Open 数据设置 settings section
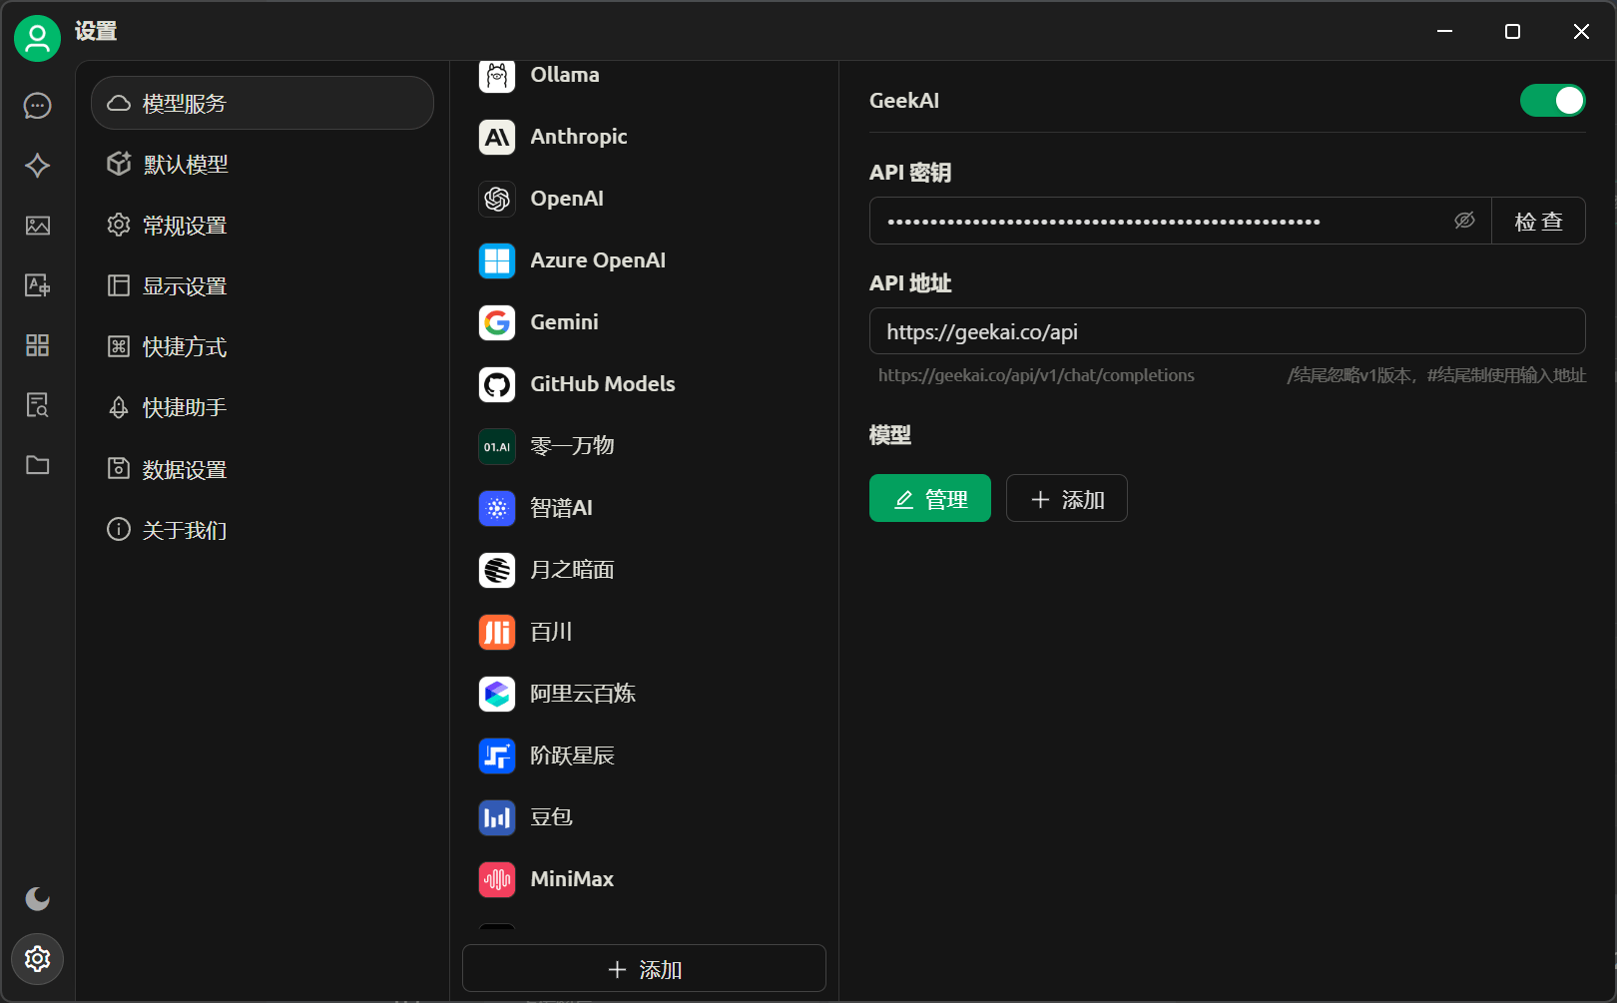The width and height of the screenshot is (1617, 1003). (263, 468)
